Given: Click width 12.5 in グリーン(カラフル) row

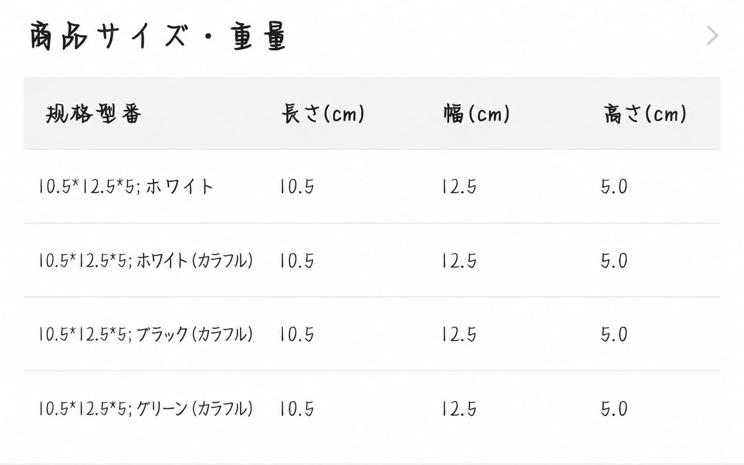Looking at the screenshot, I should (x=459, y=408).
